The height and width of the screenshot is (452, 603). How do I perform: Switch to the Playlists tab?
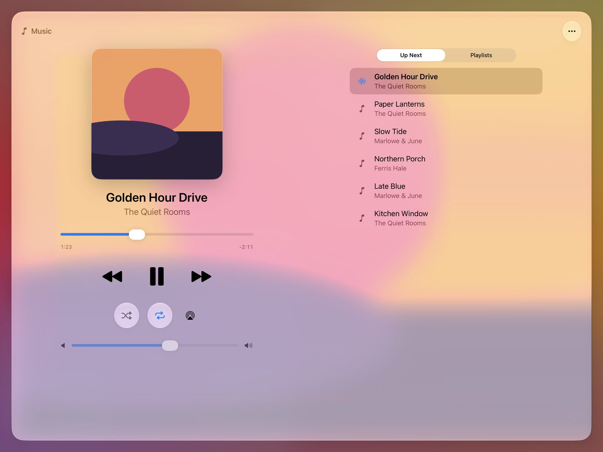(x=481, y=55)
